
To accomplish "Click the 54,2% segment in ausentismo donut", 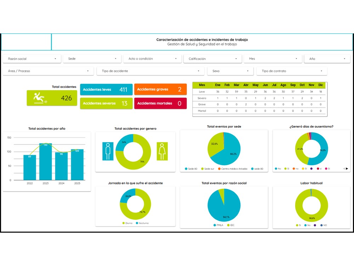I will [x=323, y=150].
